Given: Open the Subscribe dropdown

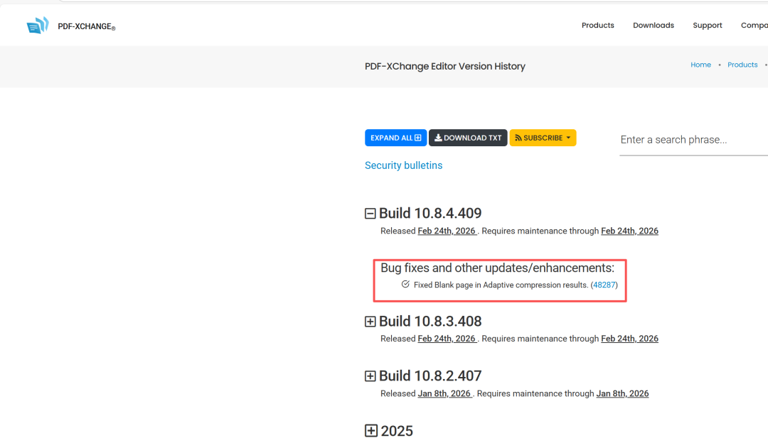Looking at the screenshot, I should pos(543,138).
